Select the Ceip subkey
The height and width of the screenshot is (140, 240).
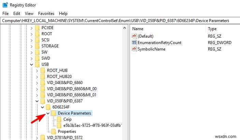67,119
